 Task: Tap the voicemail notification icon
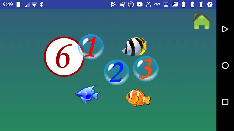coord(157,4)
